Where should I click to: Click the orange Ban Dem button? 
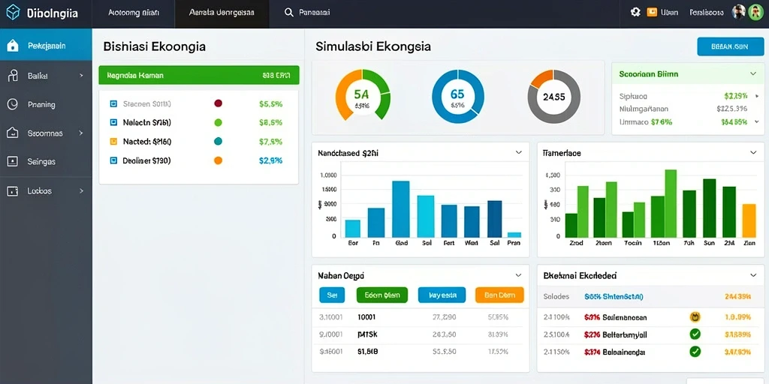[x=499, y=295]
